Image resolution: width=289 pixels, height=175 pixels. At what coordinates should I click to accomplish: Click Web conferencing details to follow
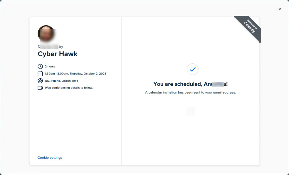(x=69, y=88)
